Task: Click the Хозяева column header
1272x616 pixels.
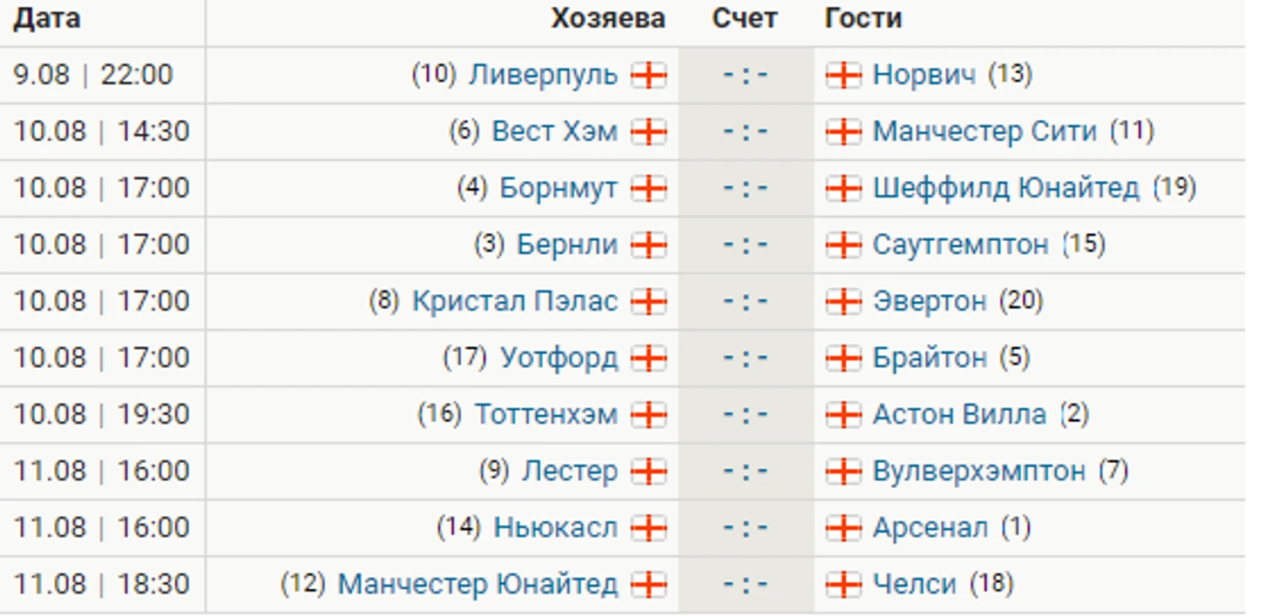Action: tap(608, 18)
